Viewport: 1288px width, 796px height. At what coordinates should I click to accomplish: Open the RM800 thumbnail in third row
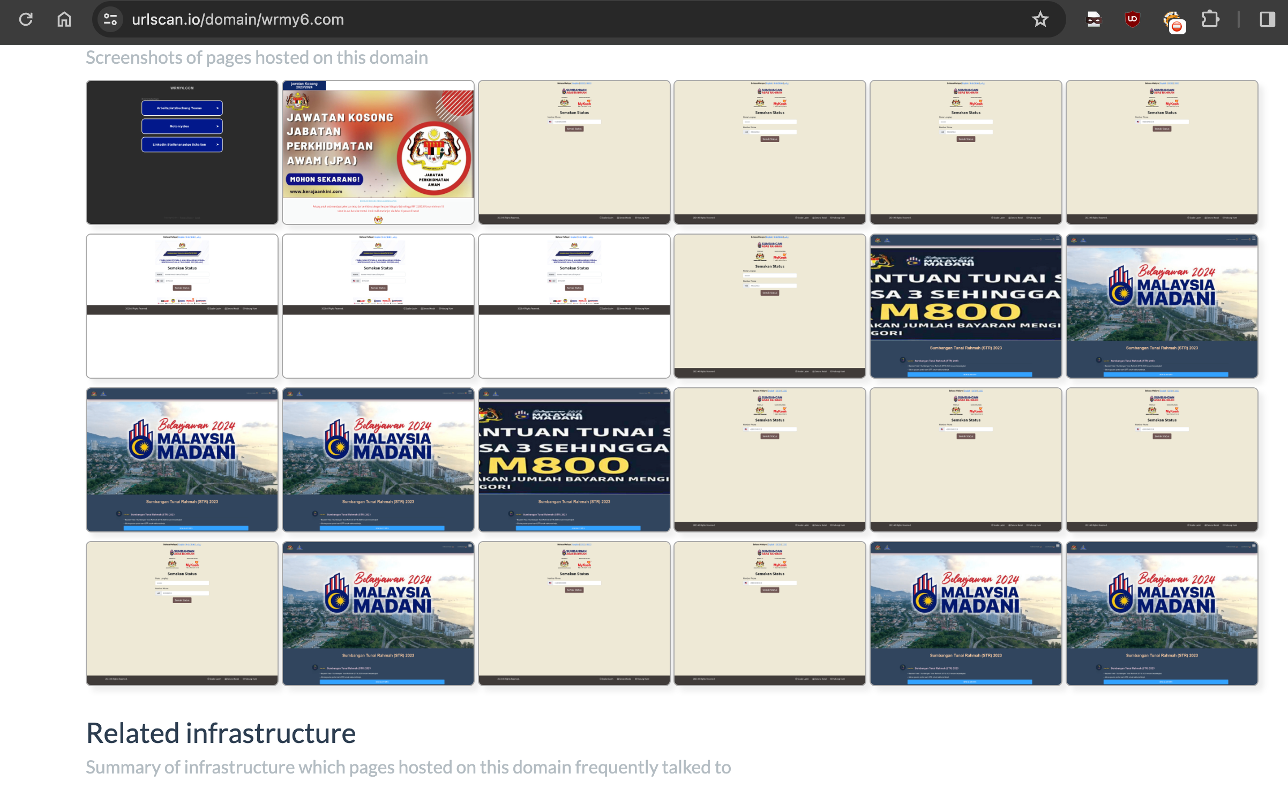point(574,460)
